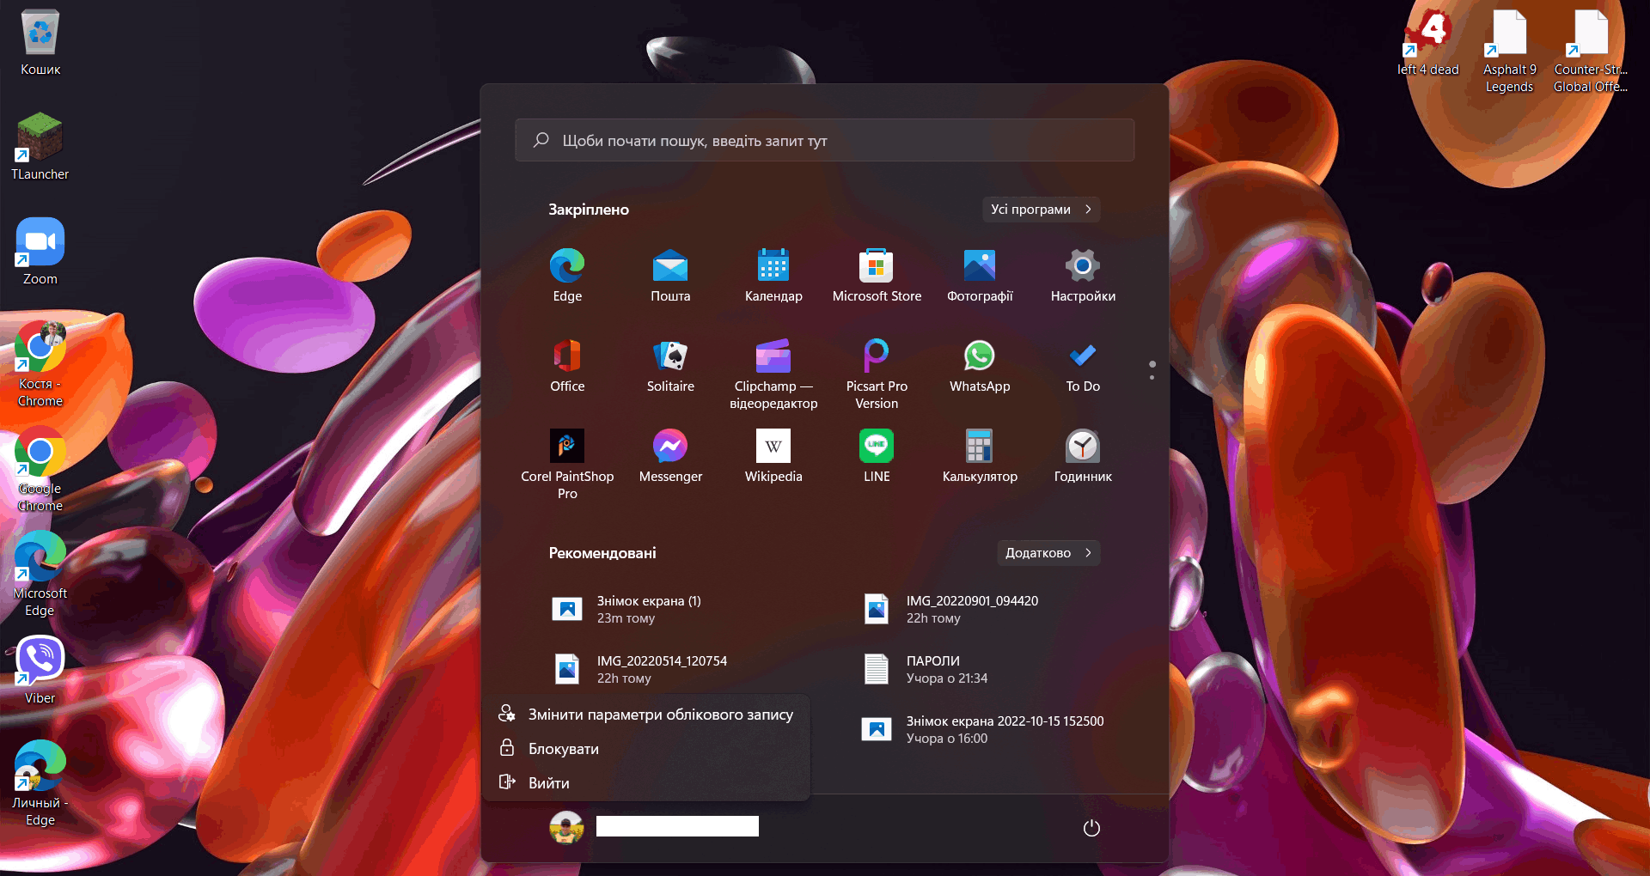Open the Фотографії app
Image resolution: width=1650 pixels, height=876 pixels.
[x=980, y=276]
